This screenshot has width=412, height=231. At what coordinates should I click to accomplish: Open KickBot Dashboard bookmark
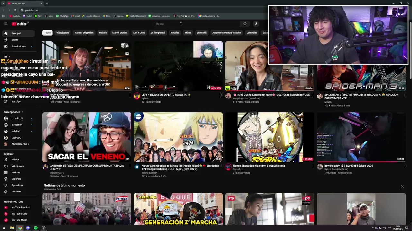point(136,16)
